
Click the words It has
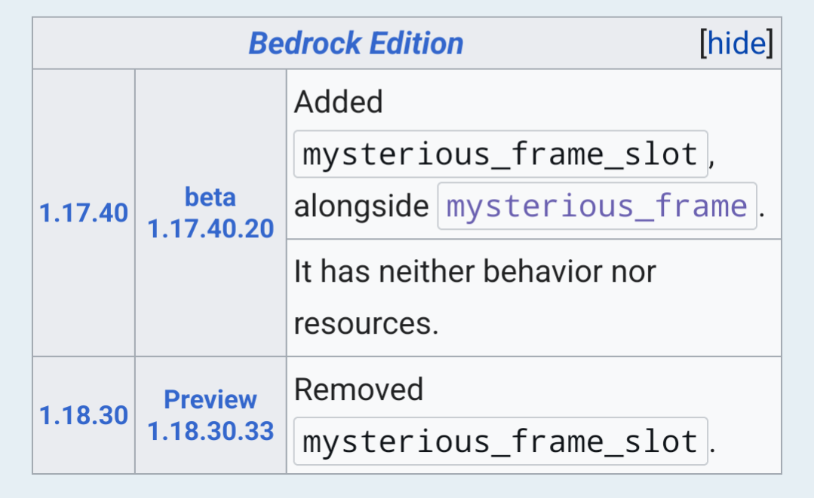332,271
